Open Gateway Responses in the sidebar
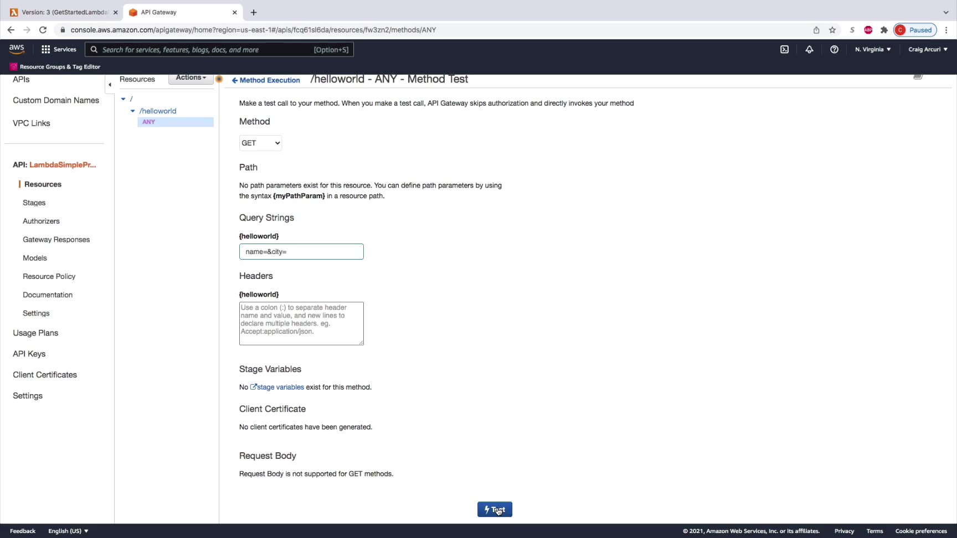This screenshot has height=538, width=957. point(56,239)
